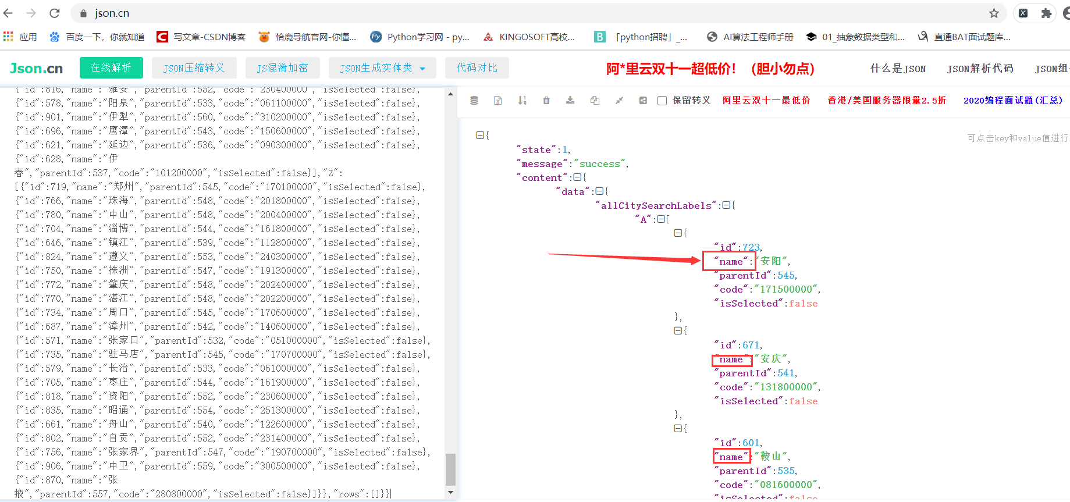Reload the json.cn page

point(54,13)
